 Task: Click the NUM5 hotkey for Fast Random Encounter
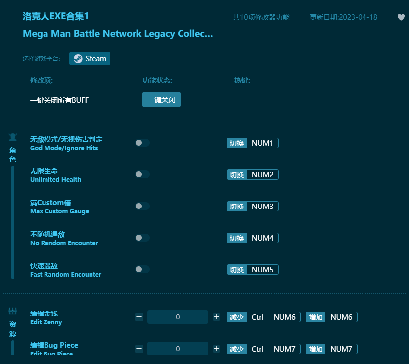coord(253,270)
